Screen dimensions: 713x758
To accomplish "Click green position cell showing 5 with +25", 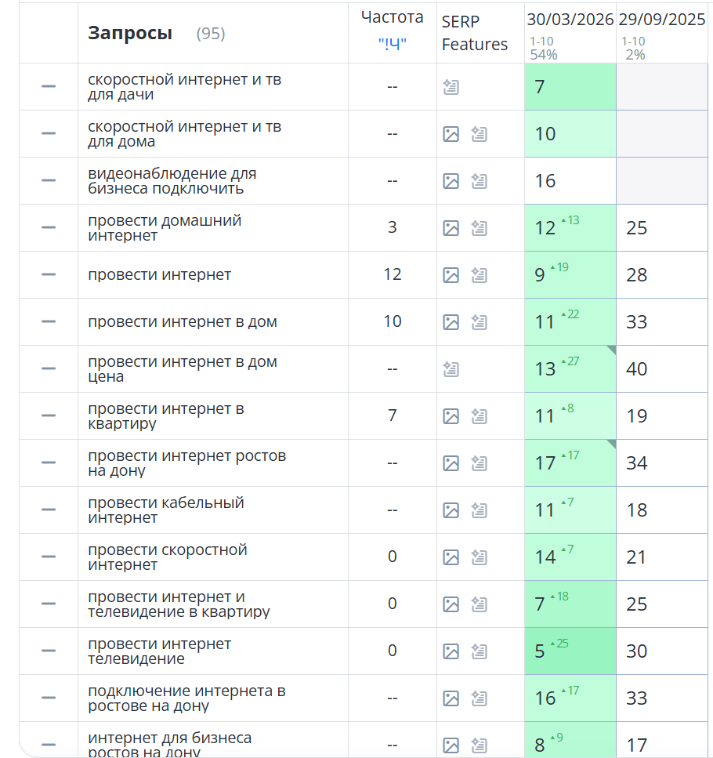I will [x=570, y=651].
